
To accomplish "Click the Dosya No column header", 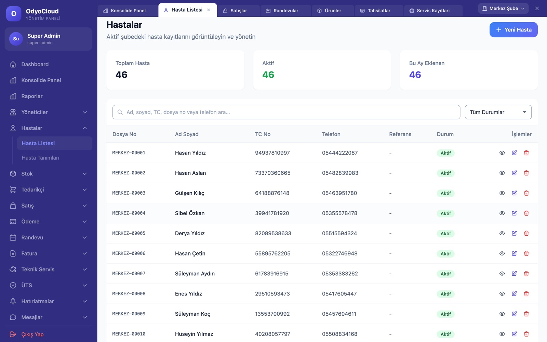I will (x=124, y=134).
